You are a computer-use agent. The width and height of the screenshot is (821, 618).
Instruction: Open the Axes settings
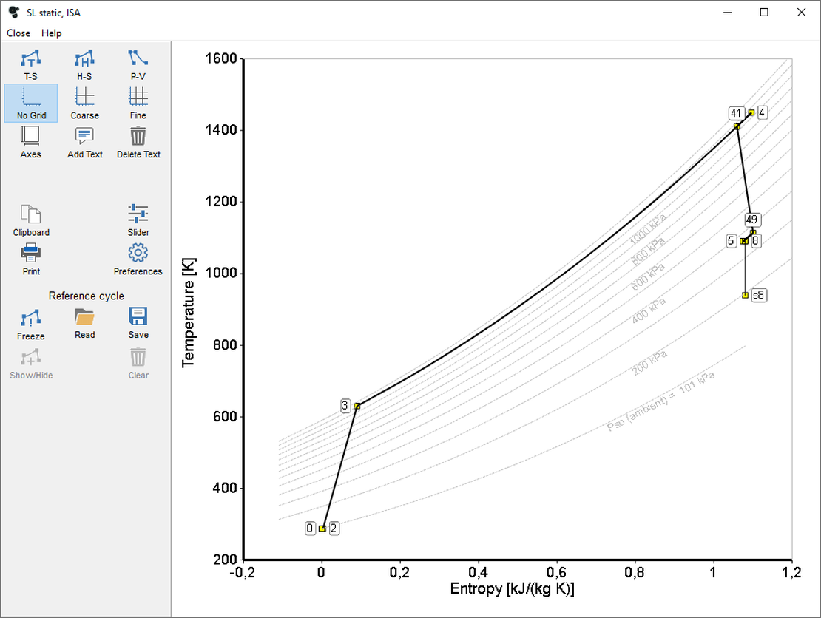click(x=30, y=137)
